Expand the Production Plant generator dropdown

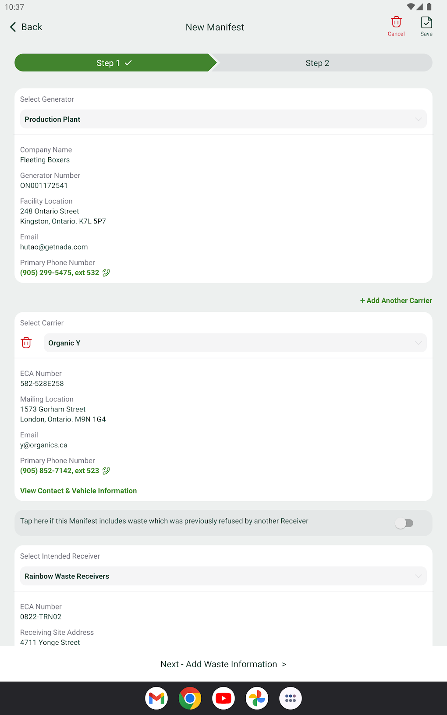point(223,119)
